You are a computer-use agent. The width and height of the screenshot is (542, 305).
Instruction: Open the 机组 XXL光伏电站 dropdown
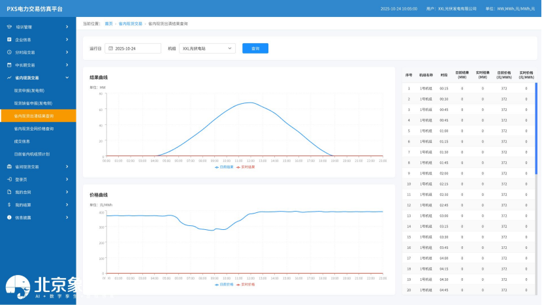(x=208, y=48)
